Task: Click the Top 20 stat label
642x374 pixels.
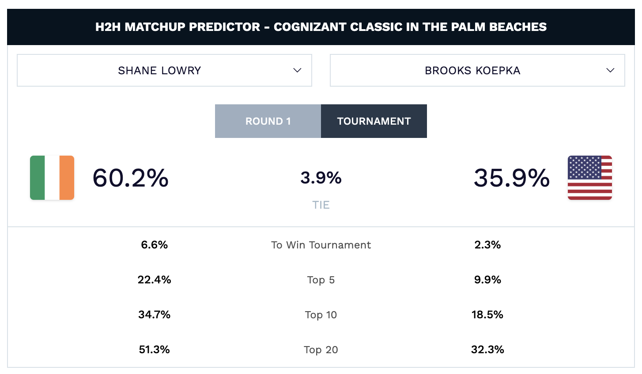Action: (321, 349)
